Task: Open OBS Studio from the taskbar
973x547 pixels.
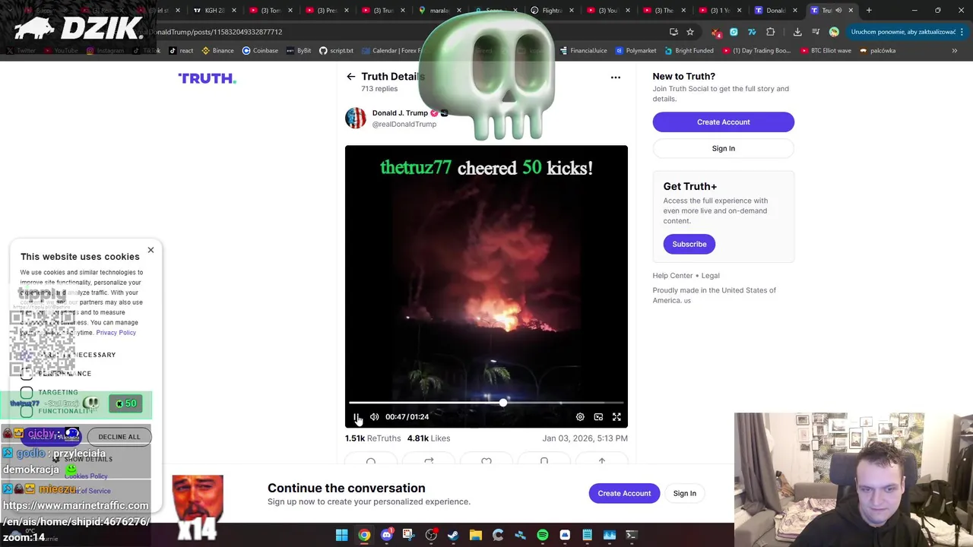Action: pyautogui.click(x=431, y=535)
